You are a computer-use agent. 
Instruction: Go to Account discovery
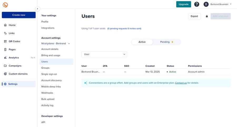[52, 80]
